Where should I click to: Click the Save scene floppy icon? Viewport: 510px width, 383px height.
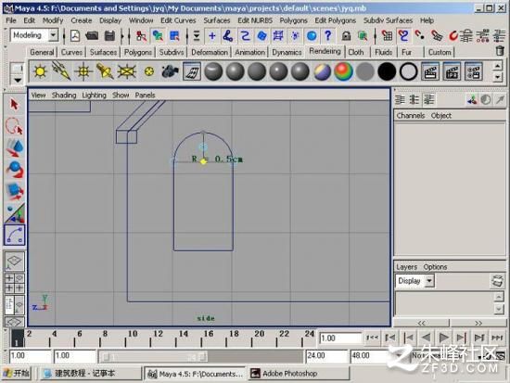point(109,35)
